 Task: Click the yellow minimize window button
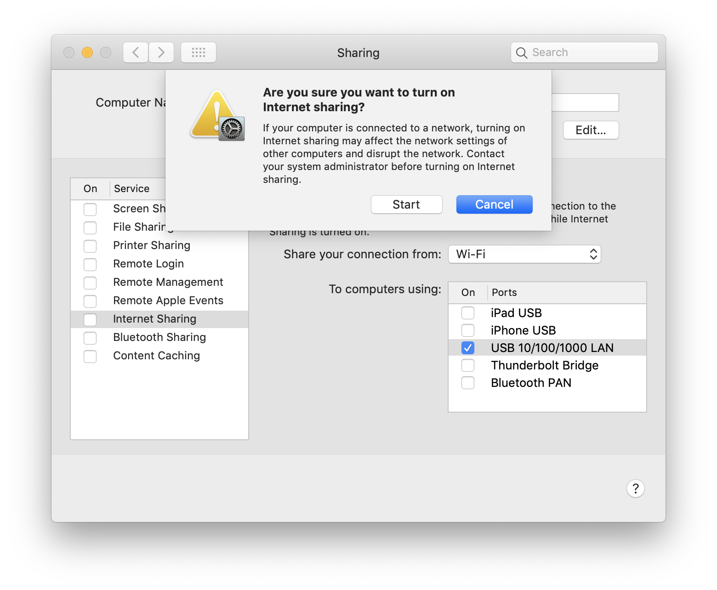tap(87, 52)
